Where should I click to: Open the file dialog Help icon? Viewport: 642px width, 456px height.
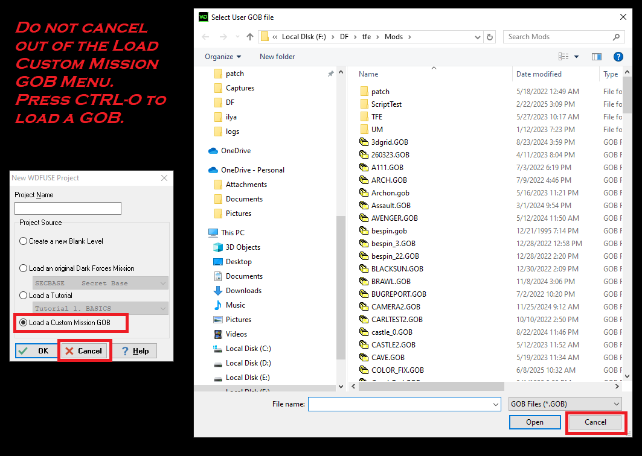(618, 57)
